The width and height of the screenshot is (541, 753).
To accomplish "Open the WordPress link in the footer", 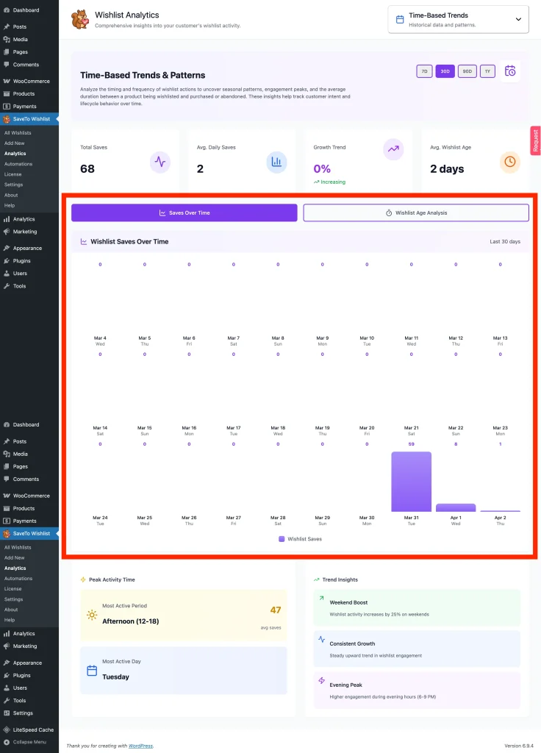I will tap(141, 746).
